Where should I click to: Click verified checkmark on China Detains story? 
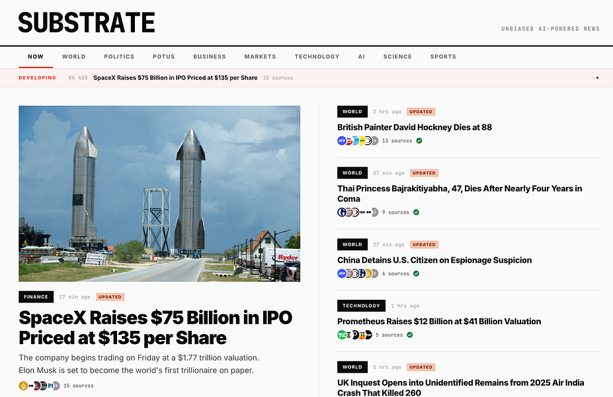[417, 274]
